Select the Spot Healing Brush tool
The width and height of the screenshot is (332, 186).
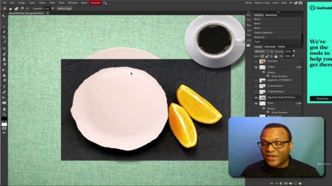coord(4,49)
